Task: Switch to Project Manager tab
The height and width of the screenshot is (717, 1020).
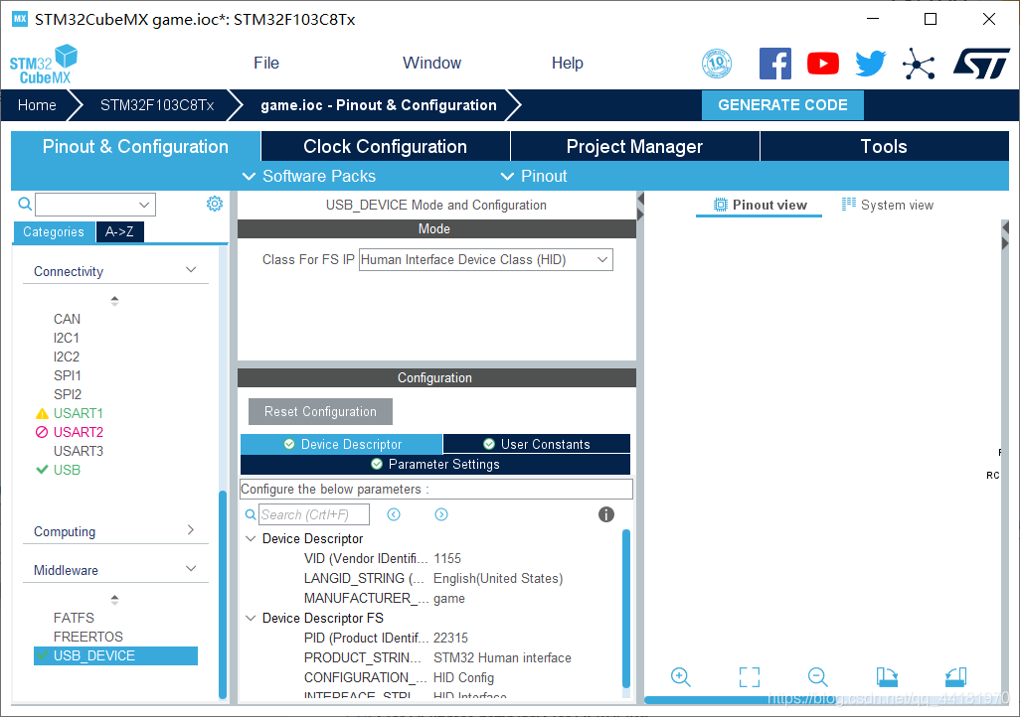Action: pyautogui.click(x=635, y=146)
